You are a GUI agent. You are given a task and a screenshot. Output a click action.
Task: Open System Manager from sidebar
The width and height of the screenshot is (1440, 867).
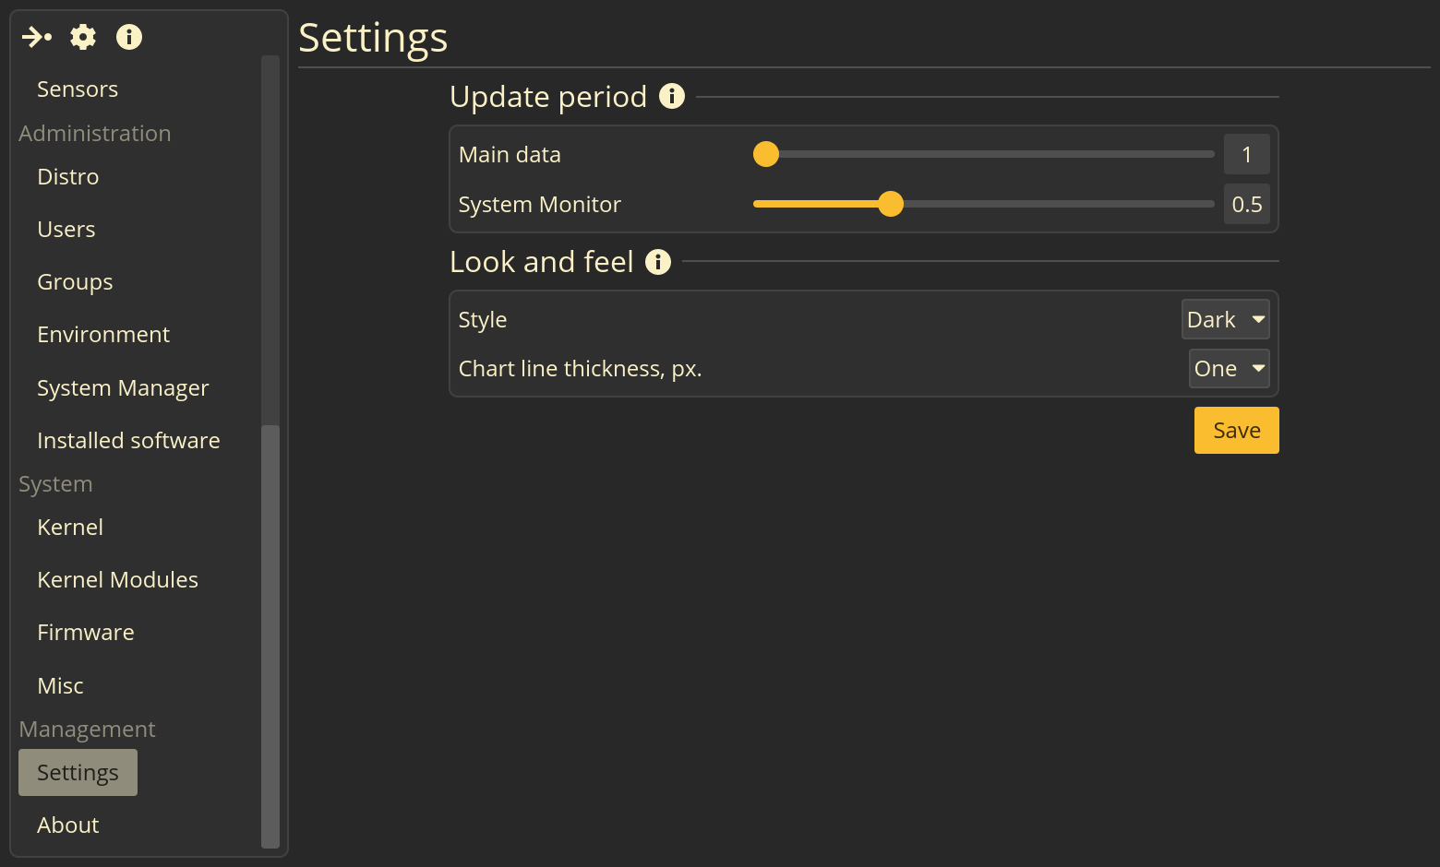(123, 388)
